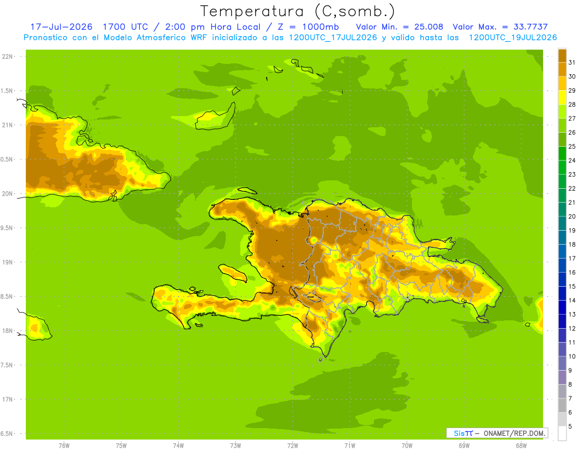Click the "68W" longitude axis label
The height and width of the screenshot is (452, 585).
[521, 445]
